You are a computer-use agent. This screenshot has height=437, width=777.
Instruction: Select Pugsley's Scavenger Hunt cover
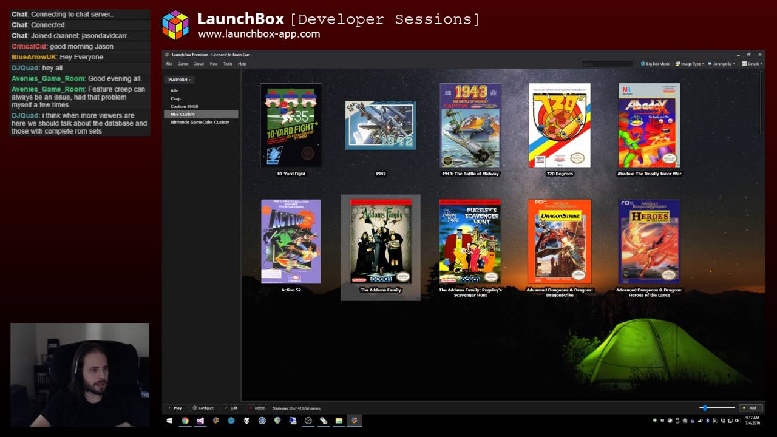click(x=470, y=242)
